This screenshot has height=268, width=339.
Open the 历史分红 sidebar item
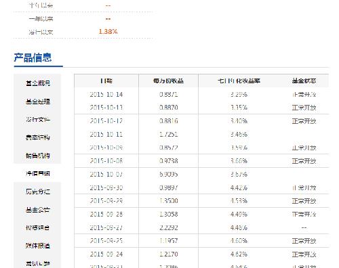point(38,192)
